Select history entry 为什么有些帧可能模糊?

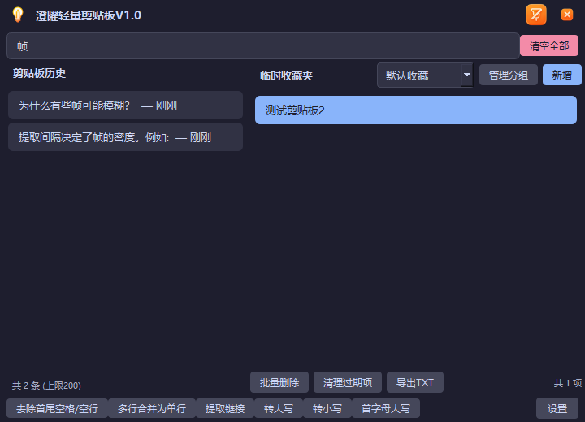click(x=125, y=105)
